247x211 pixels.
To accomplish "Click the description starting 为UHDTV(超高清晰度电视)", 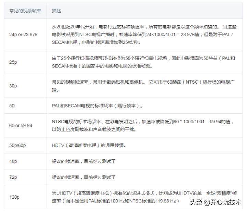I will tap(144, 197).
